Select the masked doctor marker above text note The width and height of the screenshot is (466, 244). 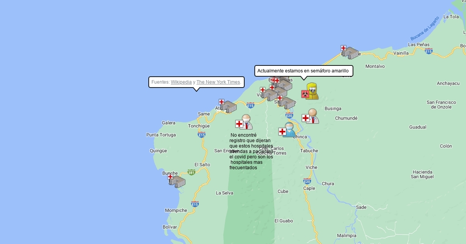click(244, 122)
